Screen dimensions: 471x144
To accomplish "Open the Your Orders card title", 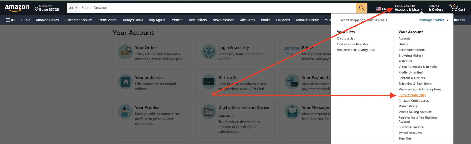I will [x=146, y=48].
